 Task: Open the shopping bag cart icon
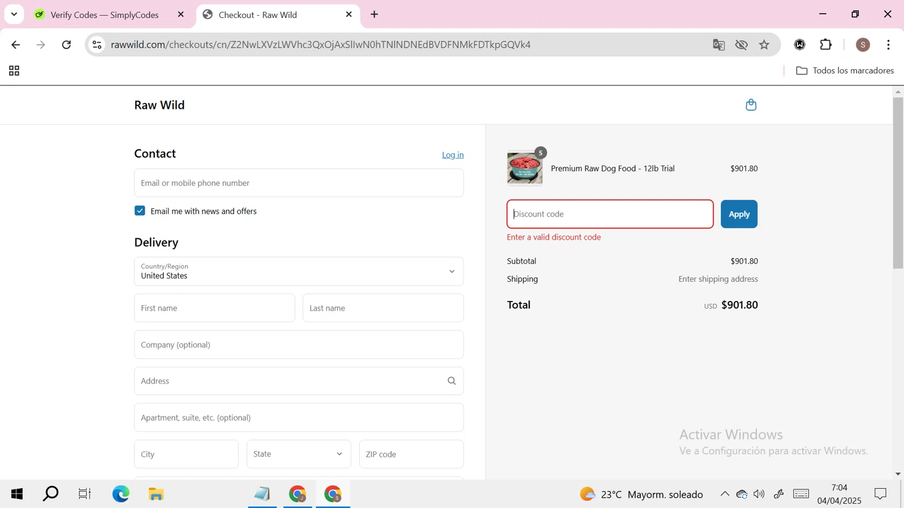pos(751,105)
